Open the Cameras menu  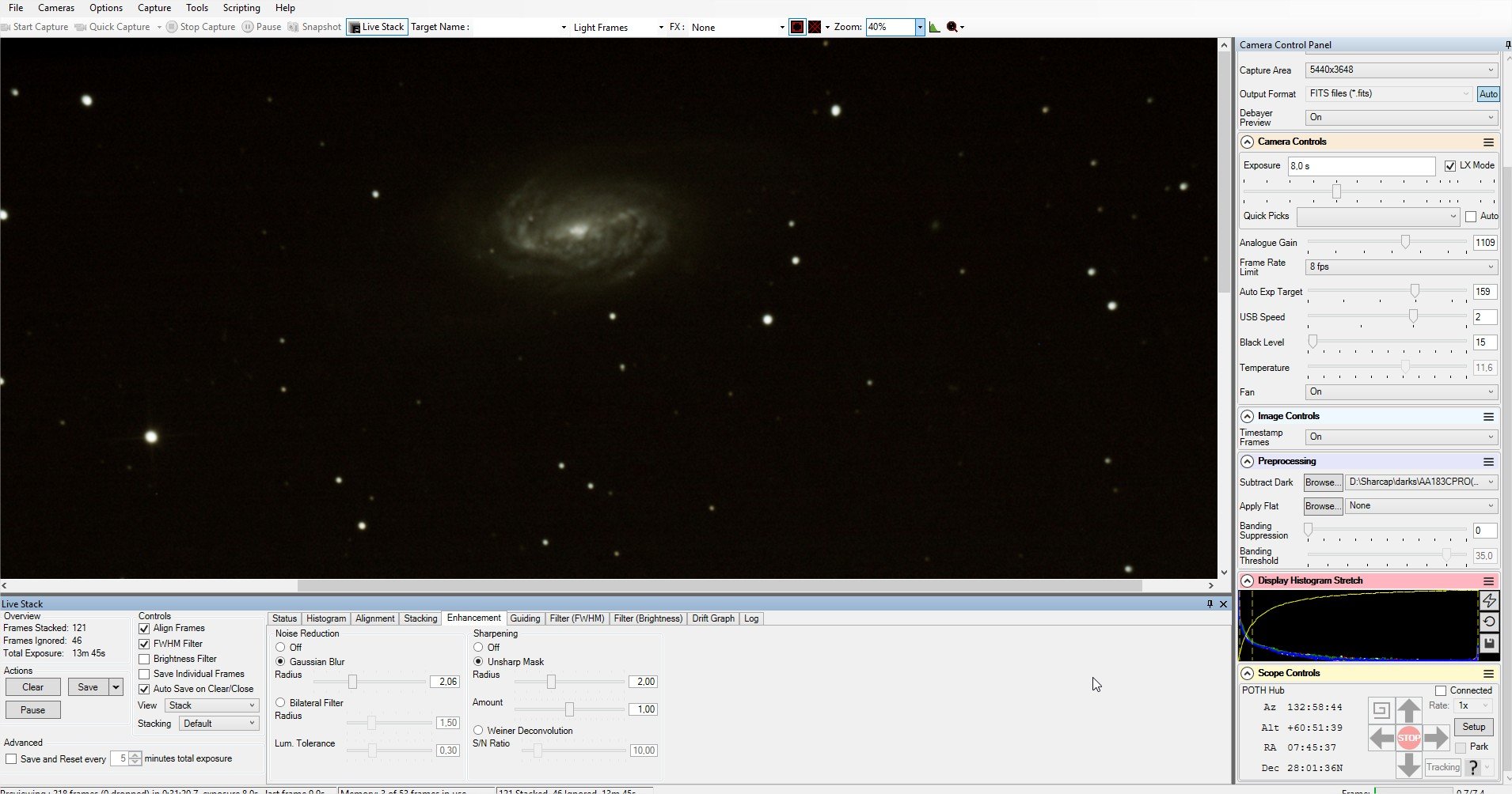point(56,8)
